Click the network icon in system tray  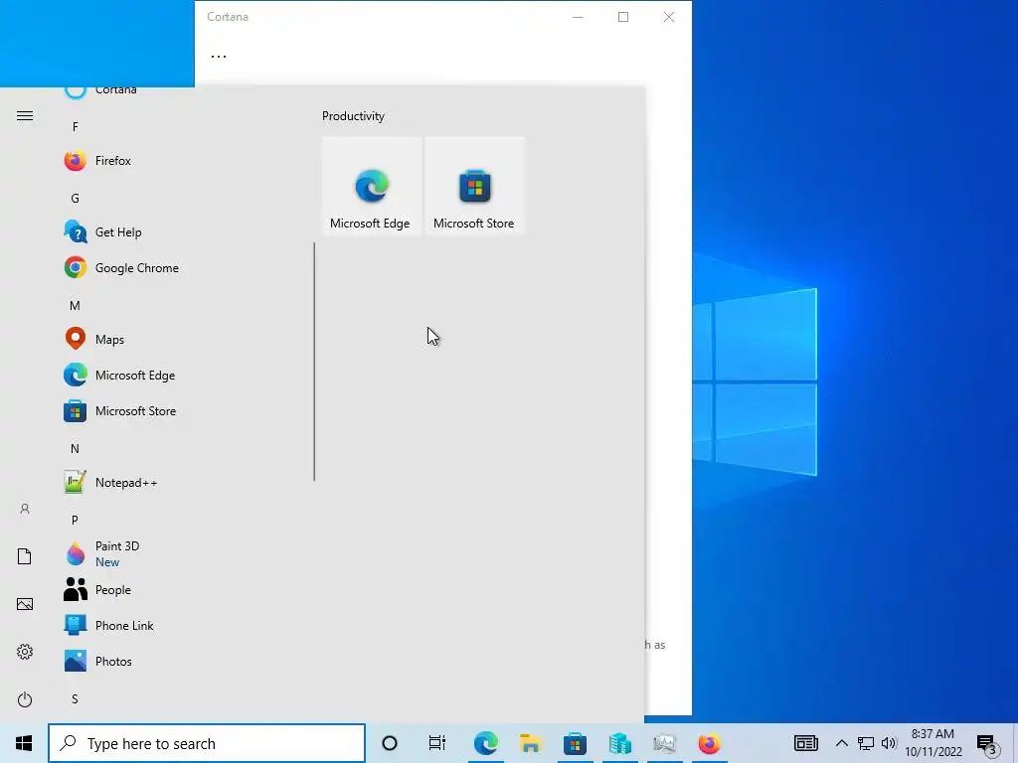[866, 743]
